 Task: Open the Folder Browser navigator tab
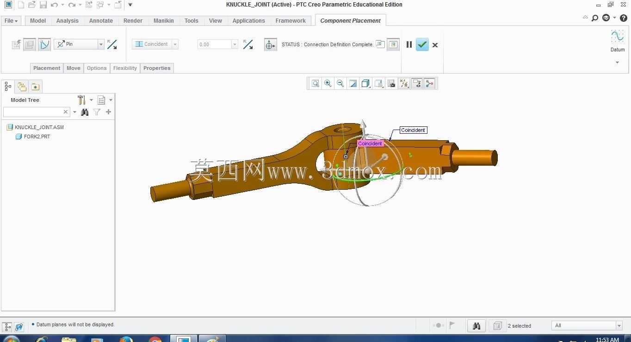click(22, 87)
